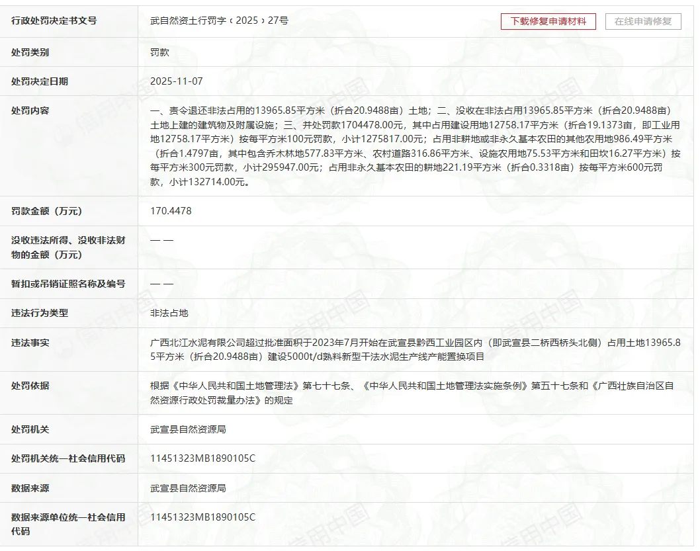The height and width of the screenshot is (551, 700).
Task: Select code 11451323MB1890105C in 处罚机关统一社会信用代码 row
Action: pos(202,458)
